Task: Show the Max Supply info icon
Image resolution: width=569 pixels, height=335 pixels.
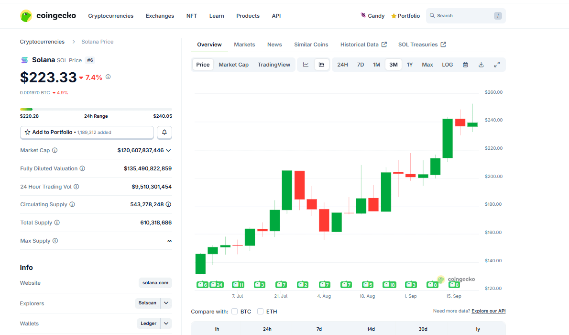Action: pos(55,241)
